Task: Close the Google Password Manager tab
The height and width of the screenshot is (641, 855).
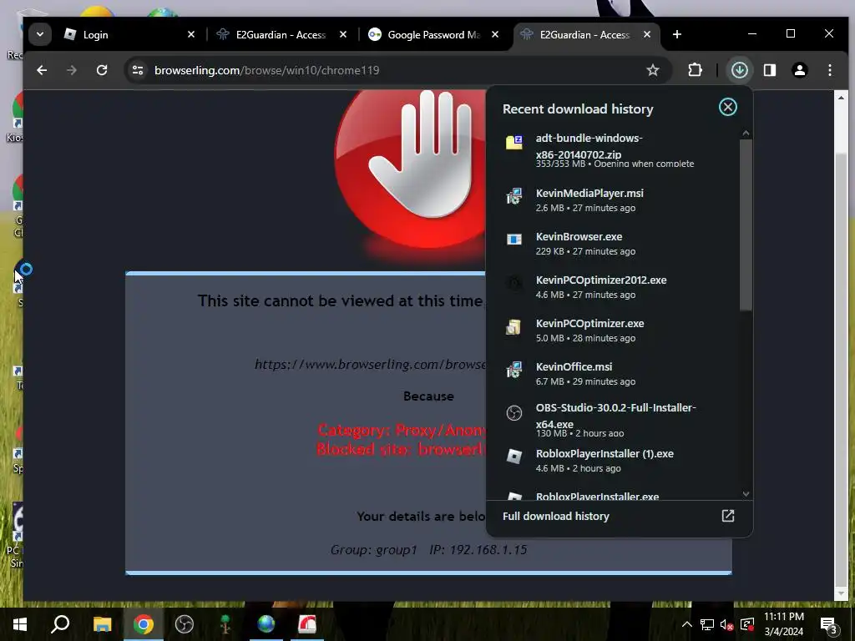Action: pyautogui.click(x=494, y=34)
